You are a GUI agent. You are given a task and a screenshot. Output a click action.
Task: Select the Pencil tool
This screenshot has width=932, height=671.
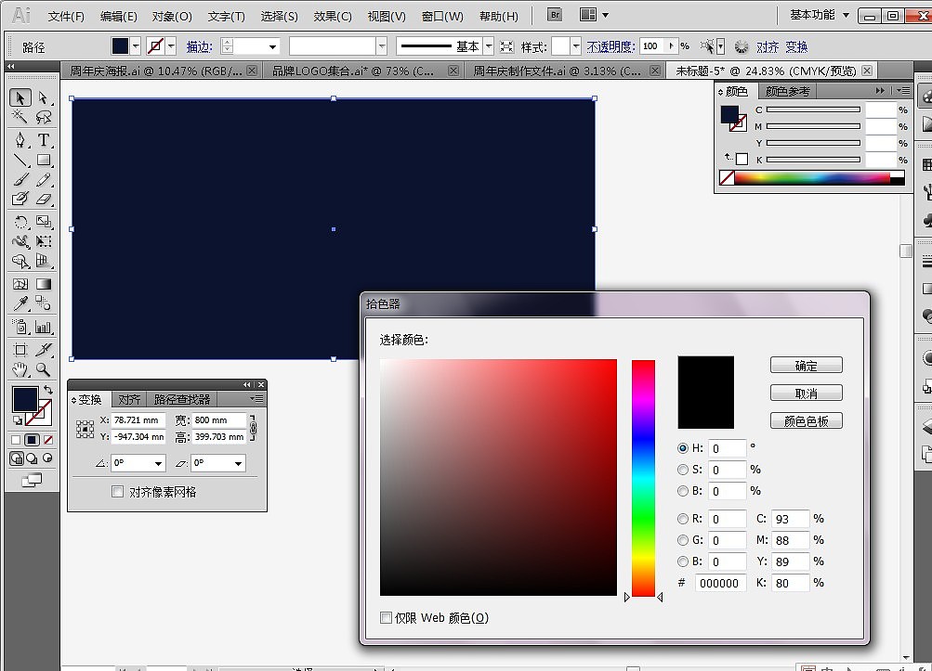tap(43, 179)
